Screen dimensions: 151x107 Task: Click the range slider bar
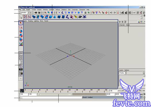tap(55, 94)
